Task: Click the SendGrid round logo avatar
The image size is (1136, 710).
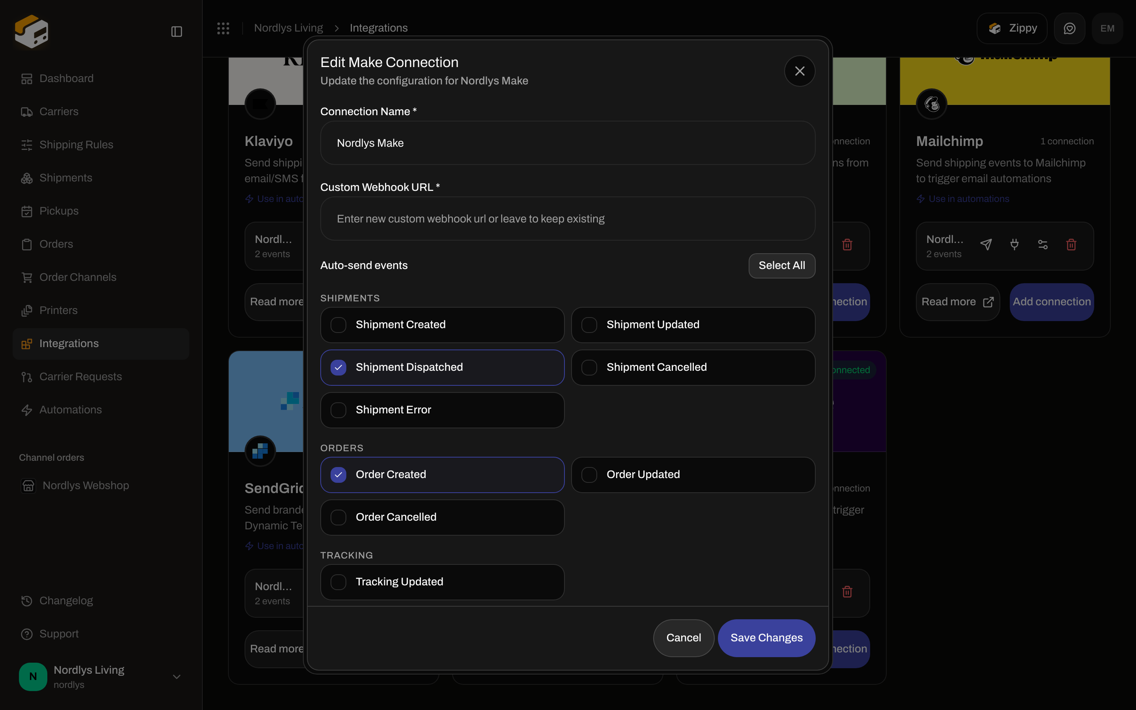Action: pyautogui.click(x=260, y=451)
